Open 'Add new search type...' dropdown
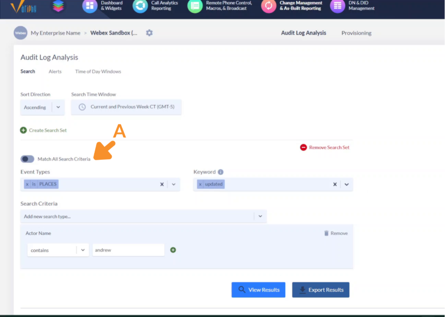The height and width of the screenshot is (317, 445). click(143, 216)
